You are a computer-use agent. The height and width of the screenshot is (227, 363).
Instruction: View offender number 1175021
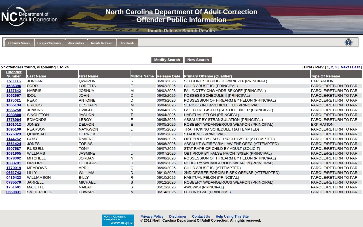click(x=14, y=100)
